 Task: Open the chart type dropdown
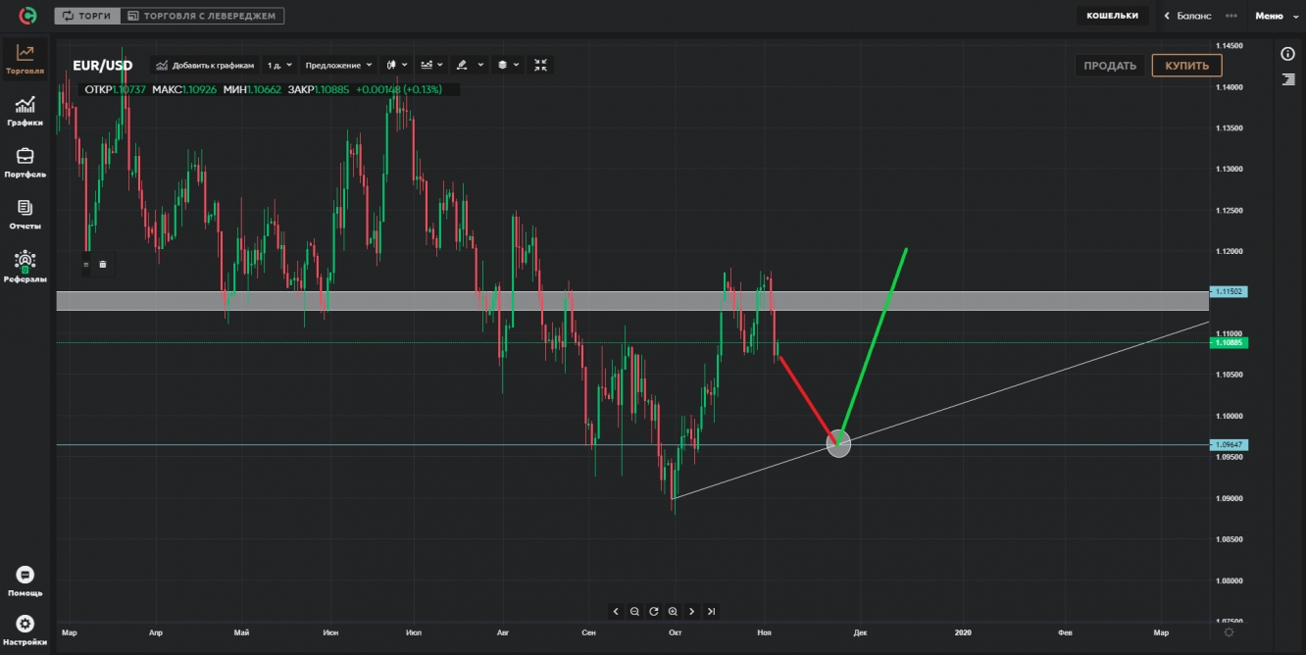pos(394,65)
